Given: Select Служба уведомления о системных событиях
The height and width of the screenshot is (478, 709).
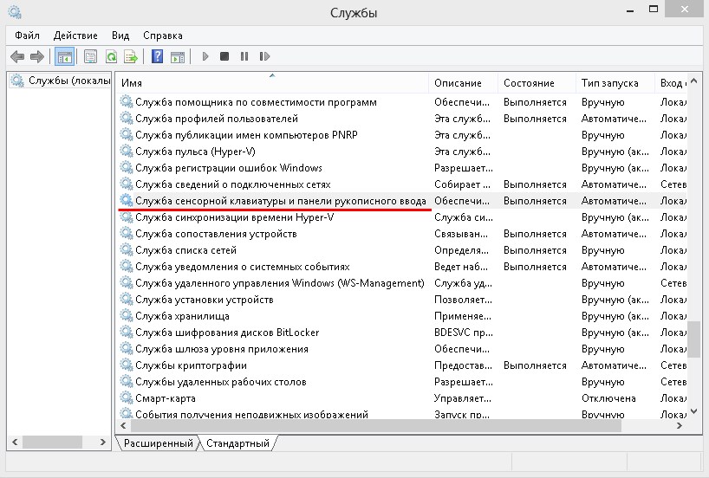Looking at the screenshot, I should click(x=243, y=267).
